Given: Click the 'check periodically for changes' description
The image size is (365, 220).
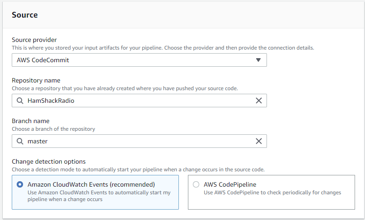Looking at the screenshot, I should pos(272,192).
